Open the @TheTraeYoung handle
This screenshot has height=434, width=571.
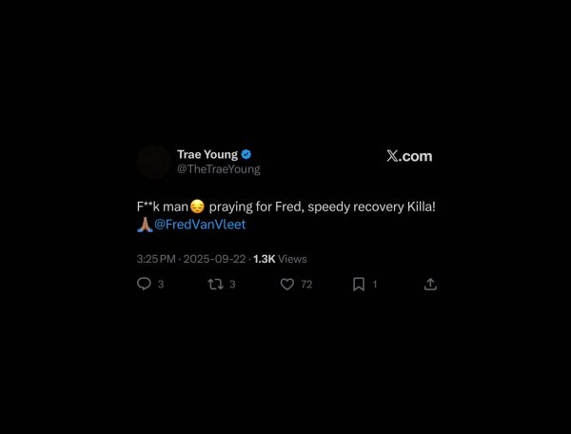coord(219,169)
